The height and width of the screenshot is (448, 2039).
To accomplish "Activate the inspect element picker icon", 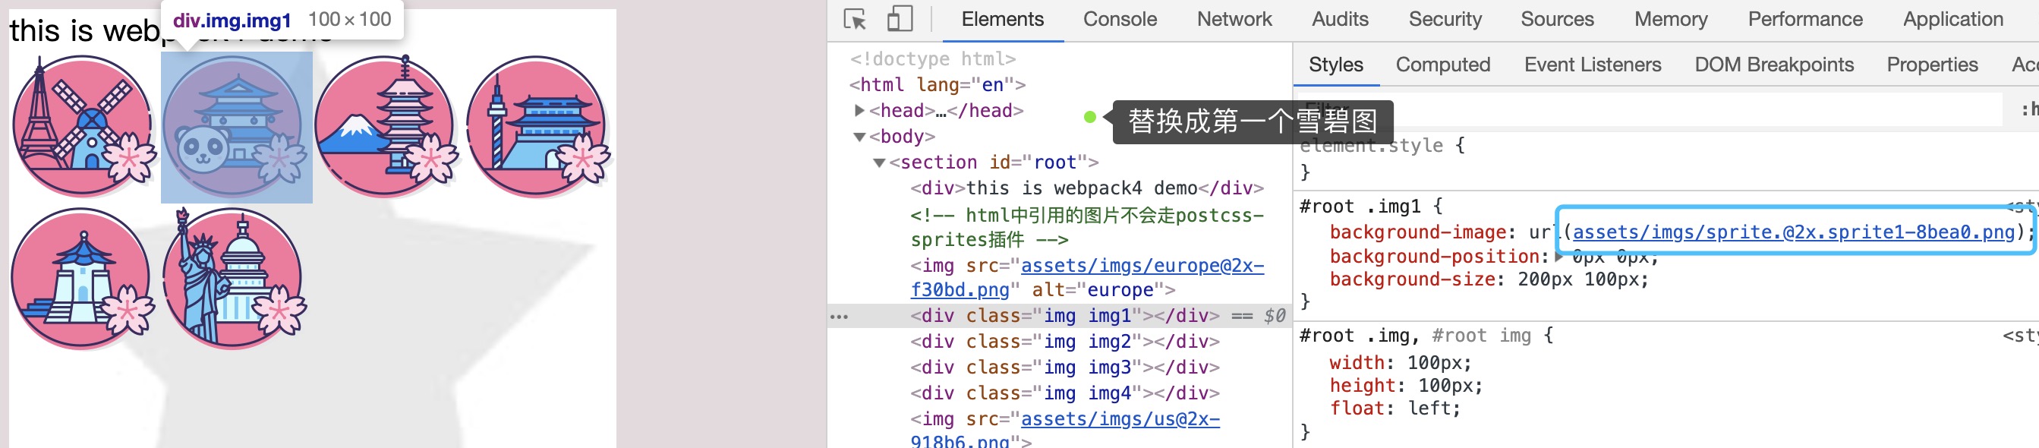I will (x=855, y=19).
